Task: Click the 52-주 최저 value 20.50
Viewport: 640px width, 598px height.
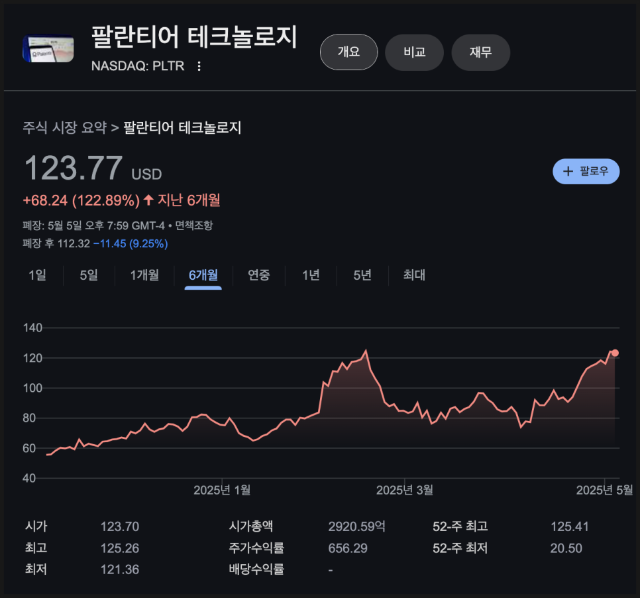Action: (566, 548)
